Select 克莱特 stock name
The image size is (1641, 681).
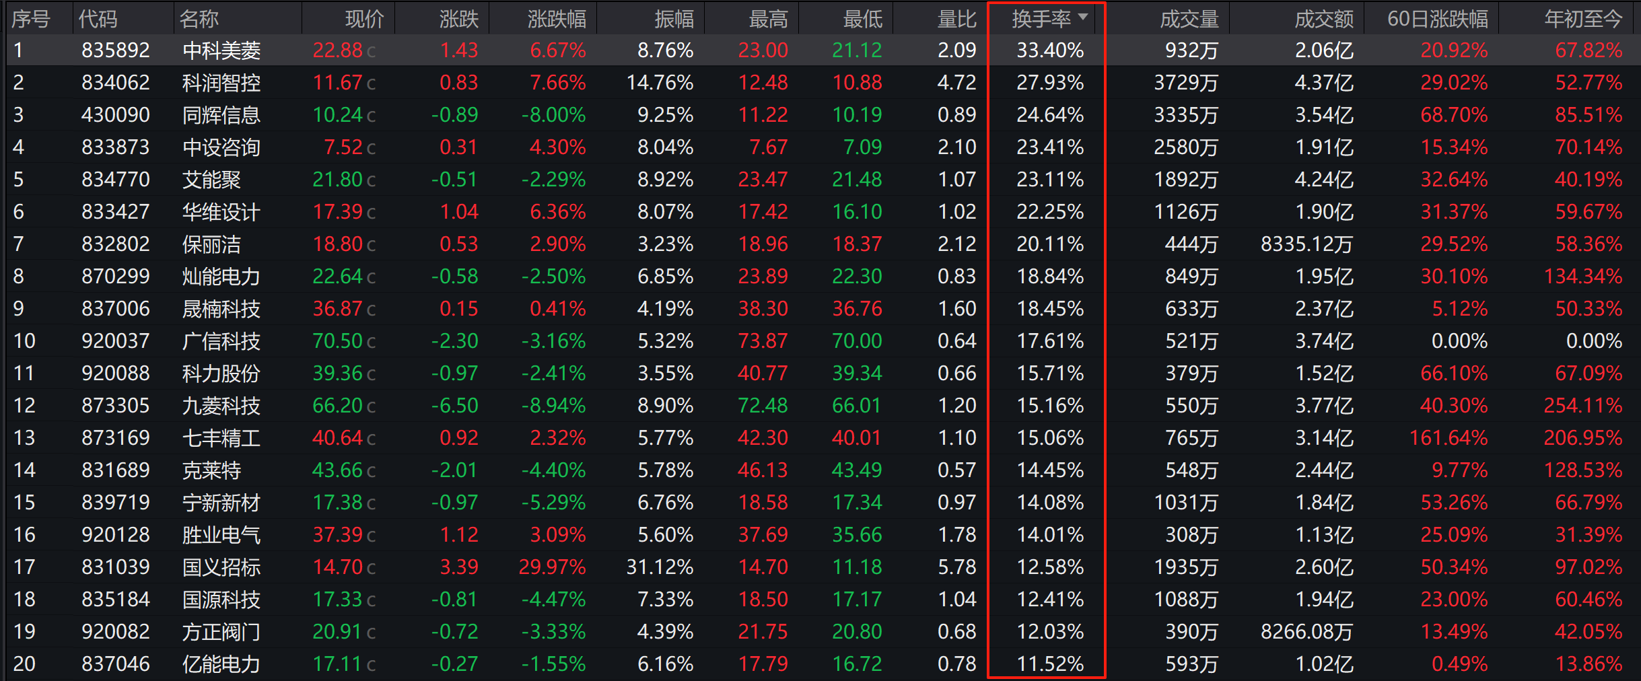(211, 470)
